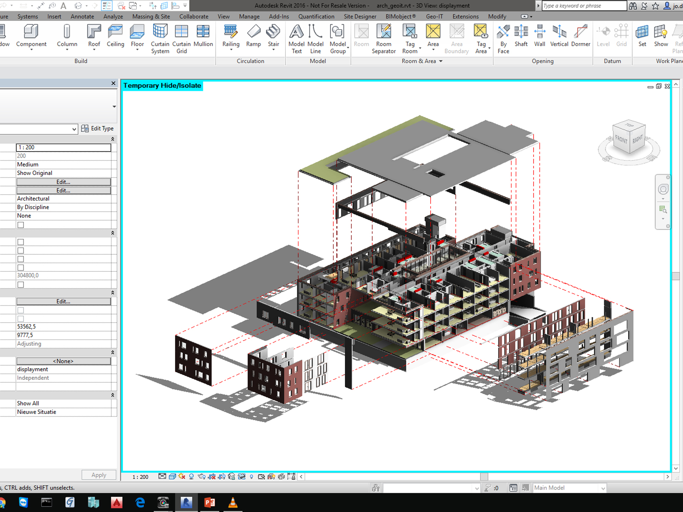Expand the Room & Area panel arrow

441,61
